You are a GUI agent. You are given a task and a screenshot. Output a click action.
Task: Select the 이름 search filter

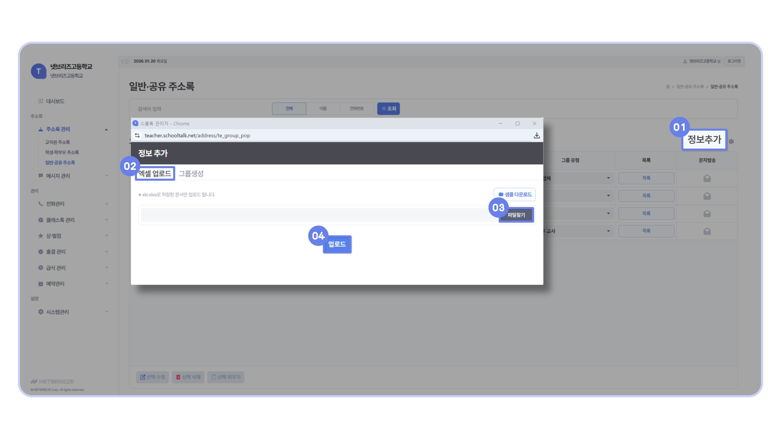[x=323, y=109]
